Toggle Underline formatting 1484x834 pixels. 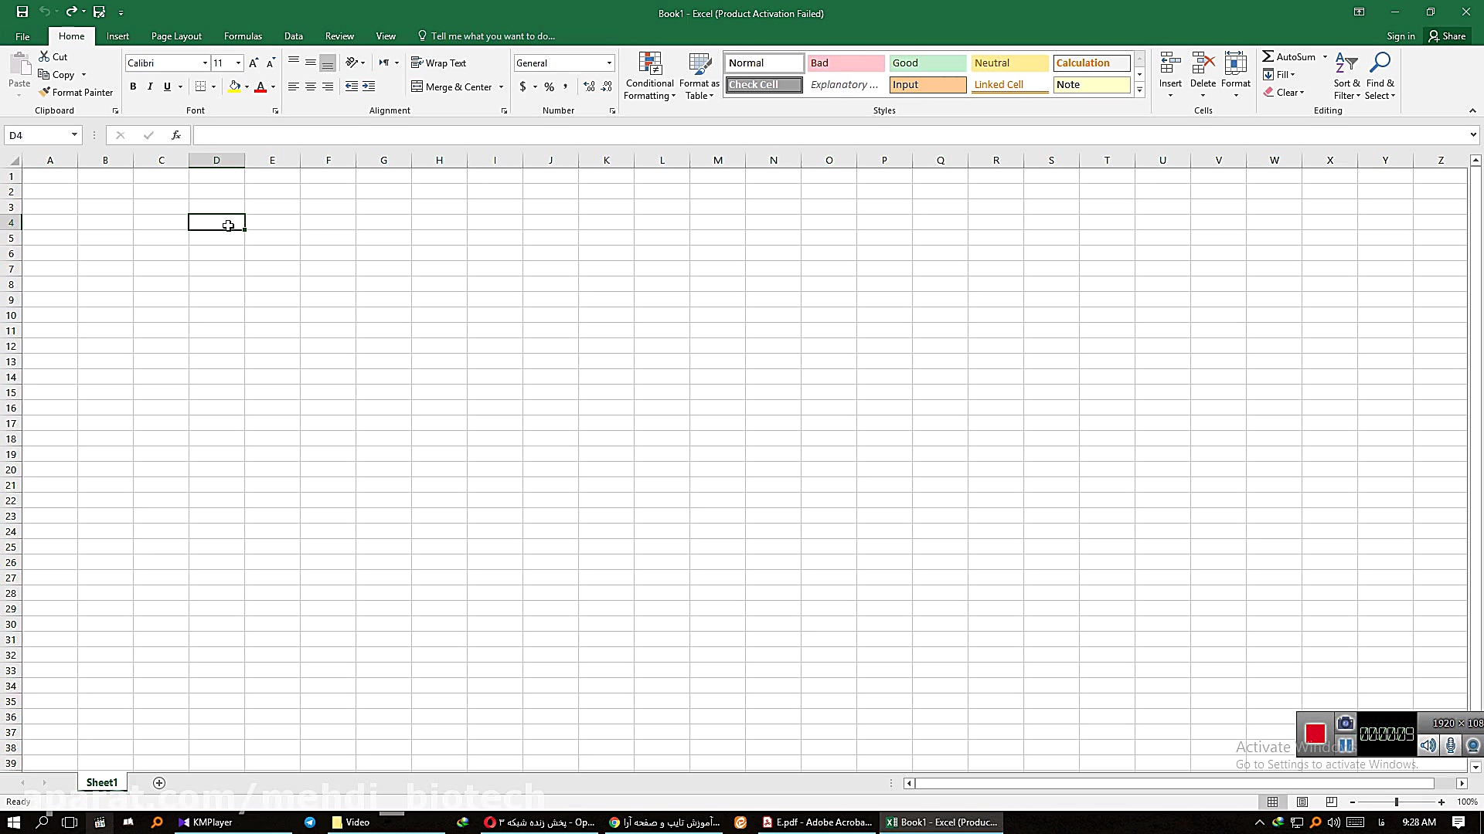coord(167,86)
